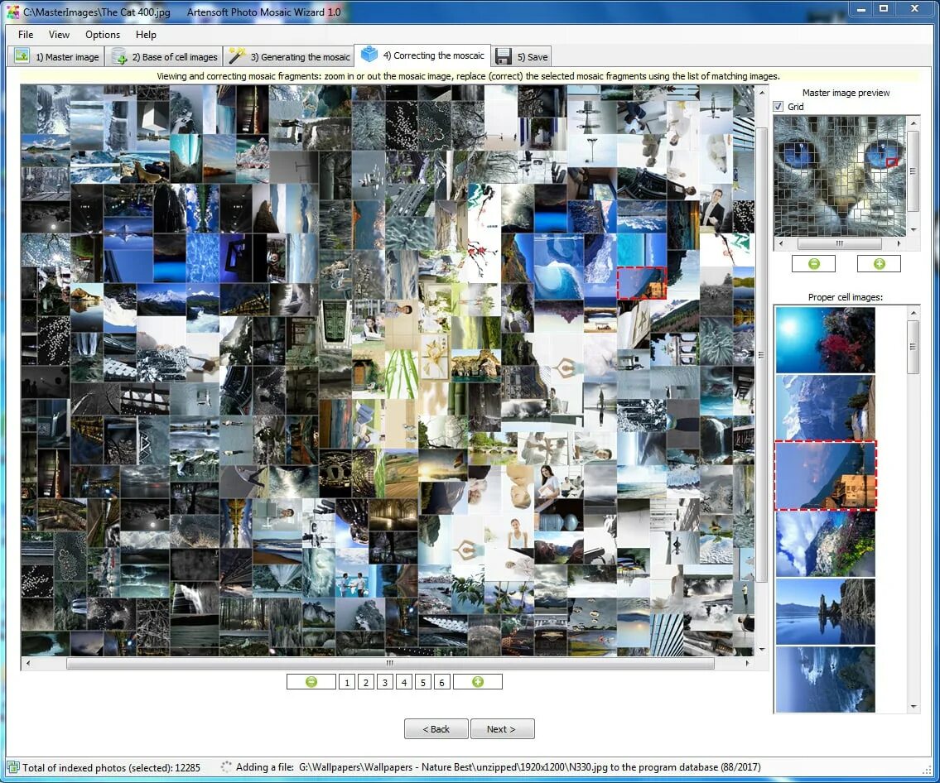Click the cat master image preview
Screen dimensions: 940x783
[839, 176]
